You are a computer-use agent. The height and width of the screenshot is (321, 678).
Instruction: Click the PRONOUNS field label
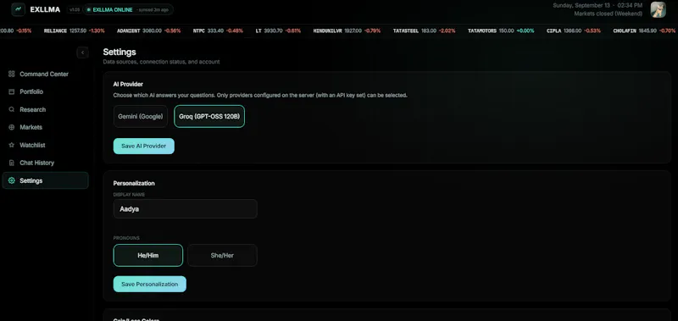point(126,238)
